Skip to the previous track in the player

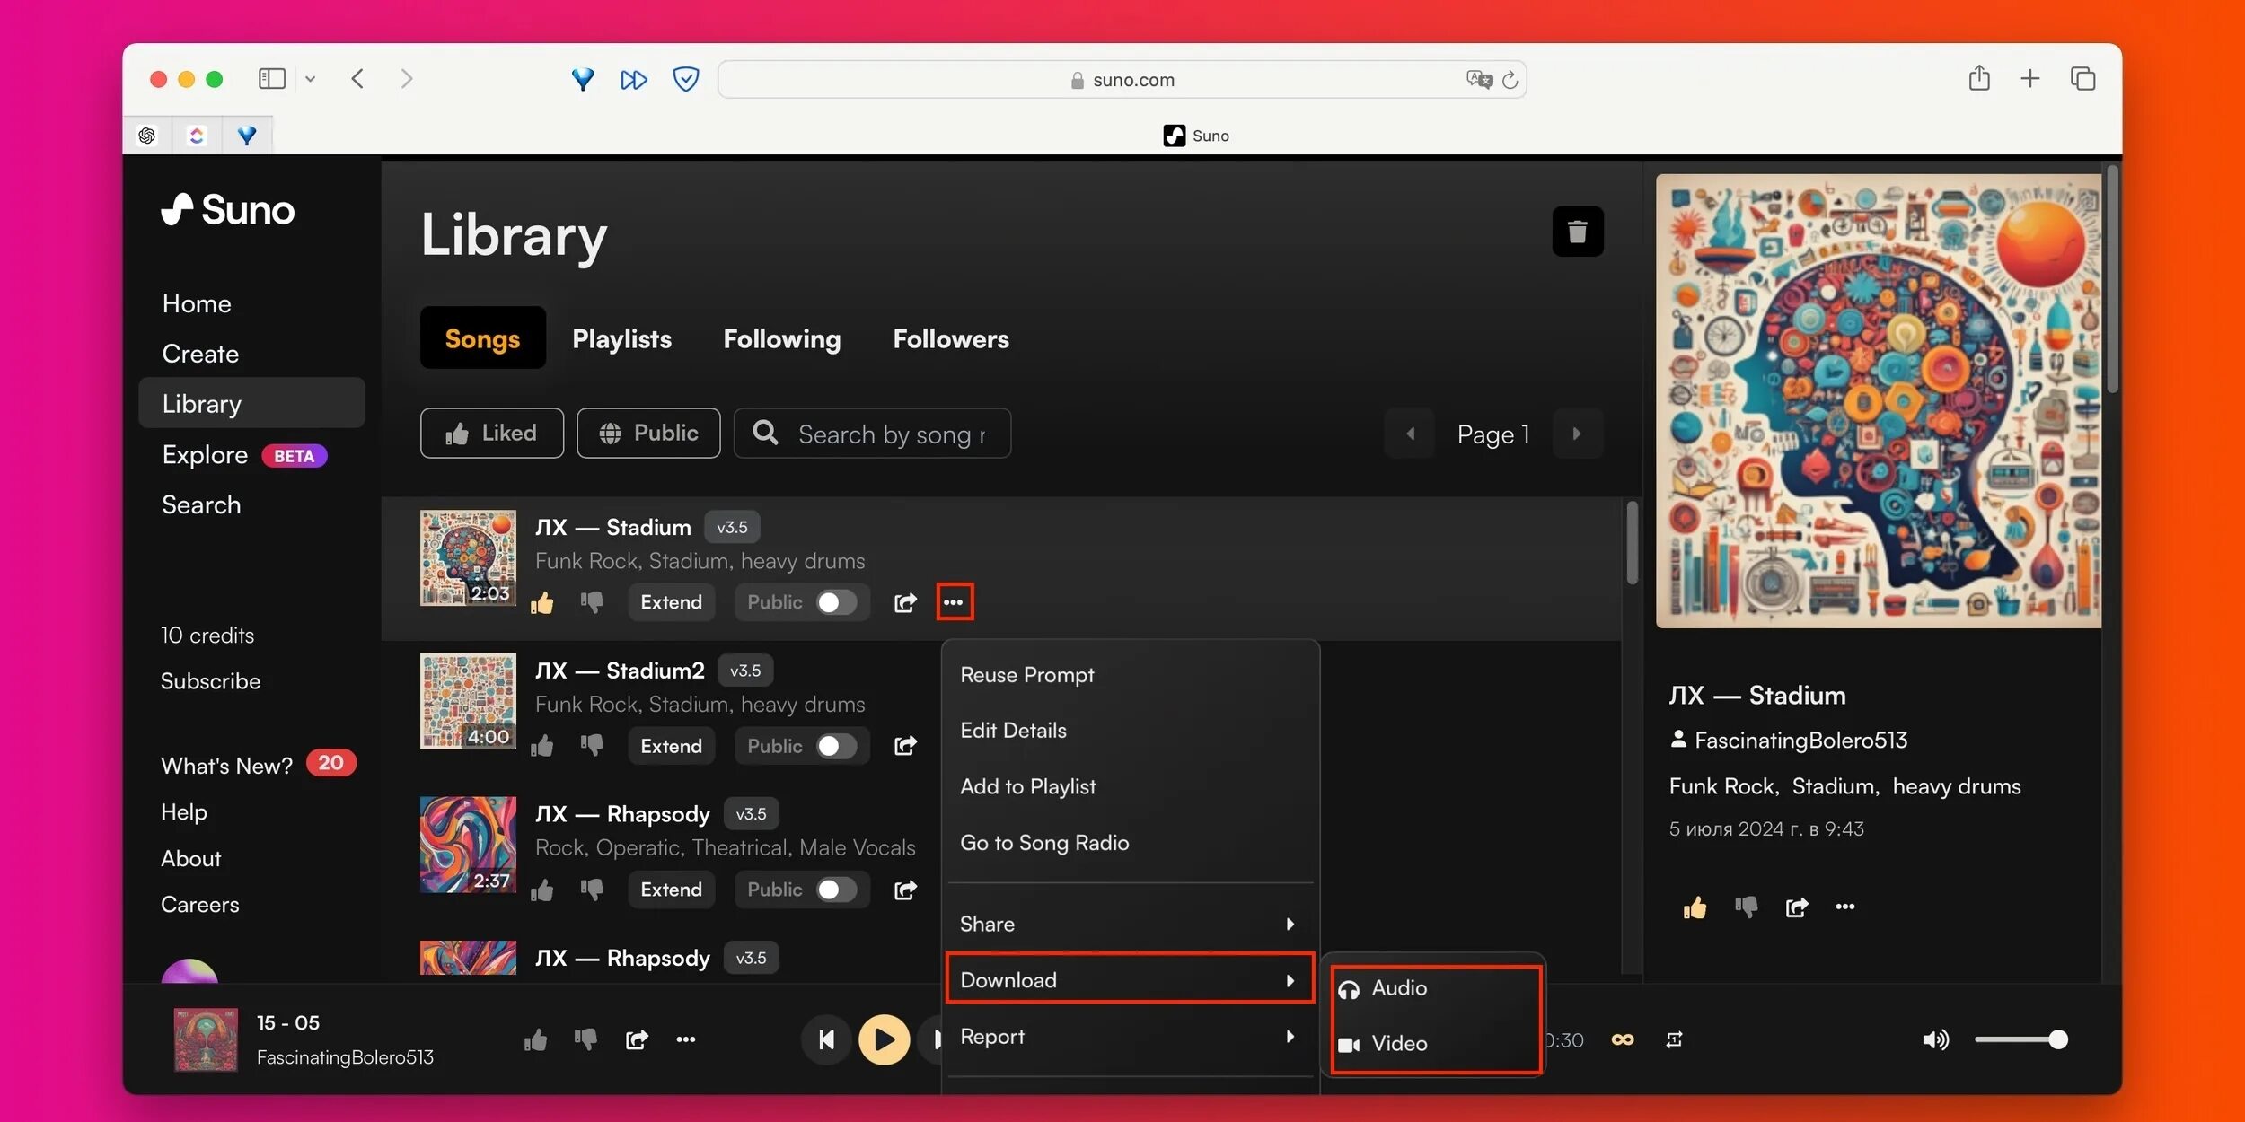826,1039
